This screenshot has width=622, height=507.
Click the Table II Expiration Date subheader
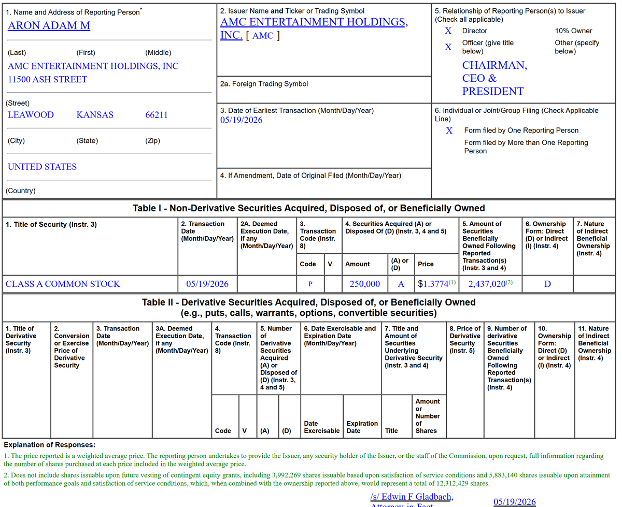tap(362, 427)
